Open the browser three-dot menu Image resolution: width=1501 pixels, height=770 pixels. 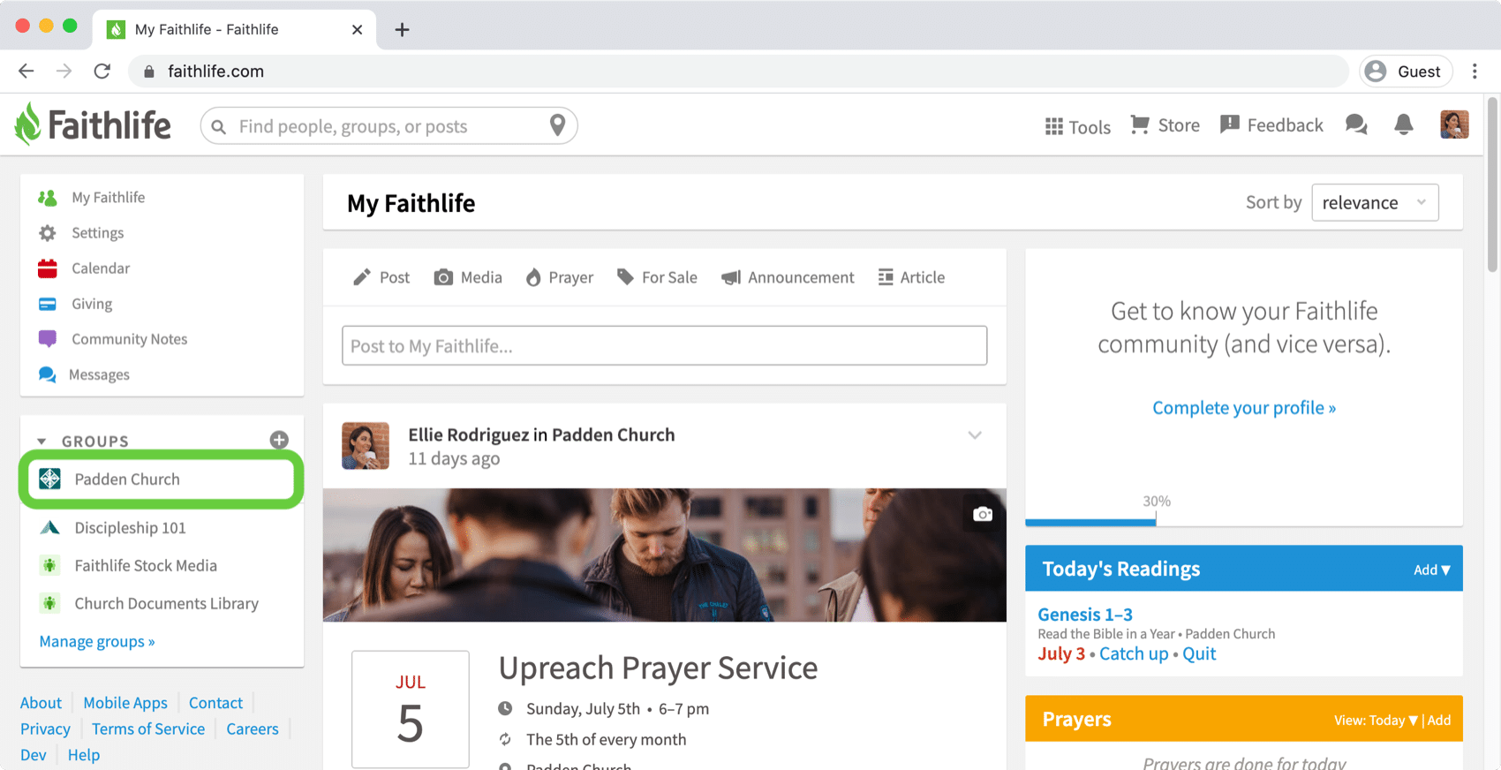pyautogui.click(x=1475, y=72)
